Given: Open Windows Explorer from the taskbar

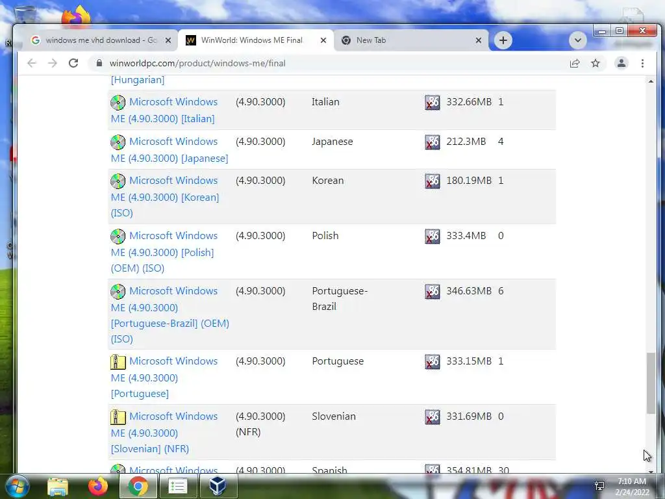Looking at the screenshot, I should [58, 486].
